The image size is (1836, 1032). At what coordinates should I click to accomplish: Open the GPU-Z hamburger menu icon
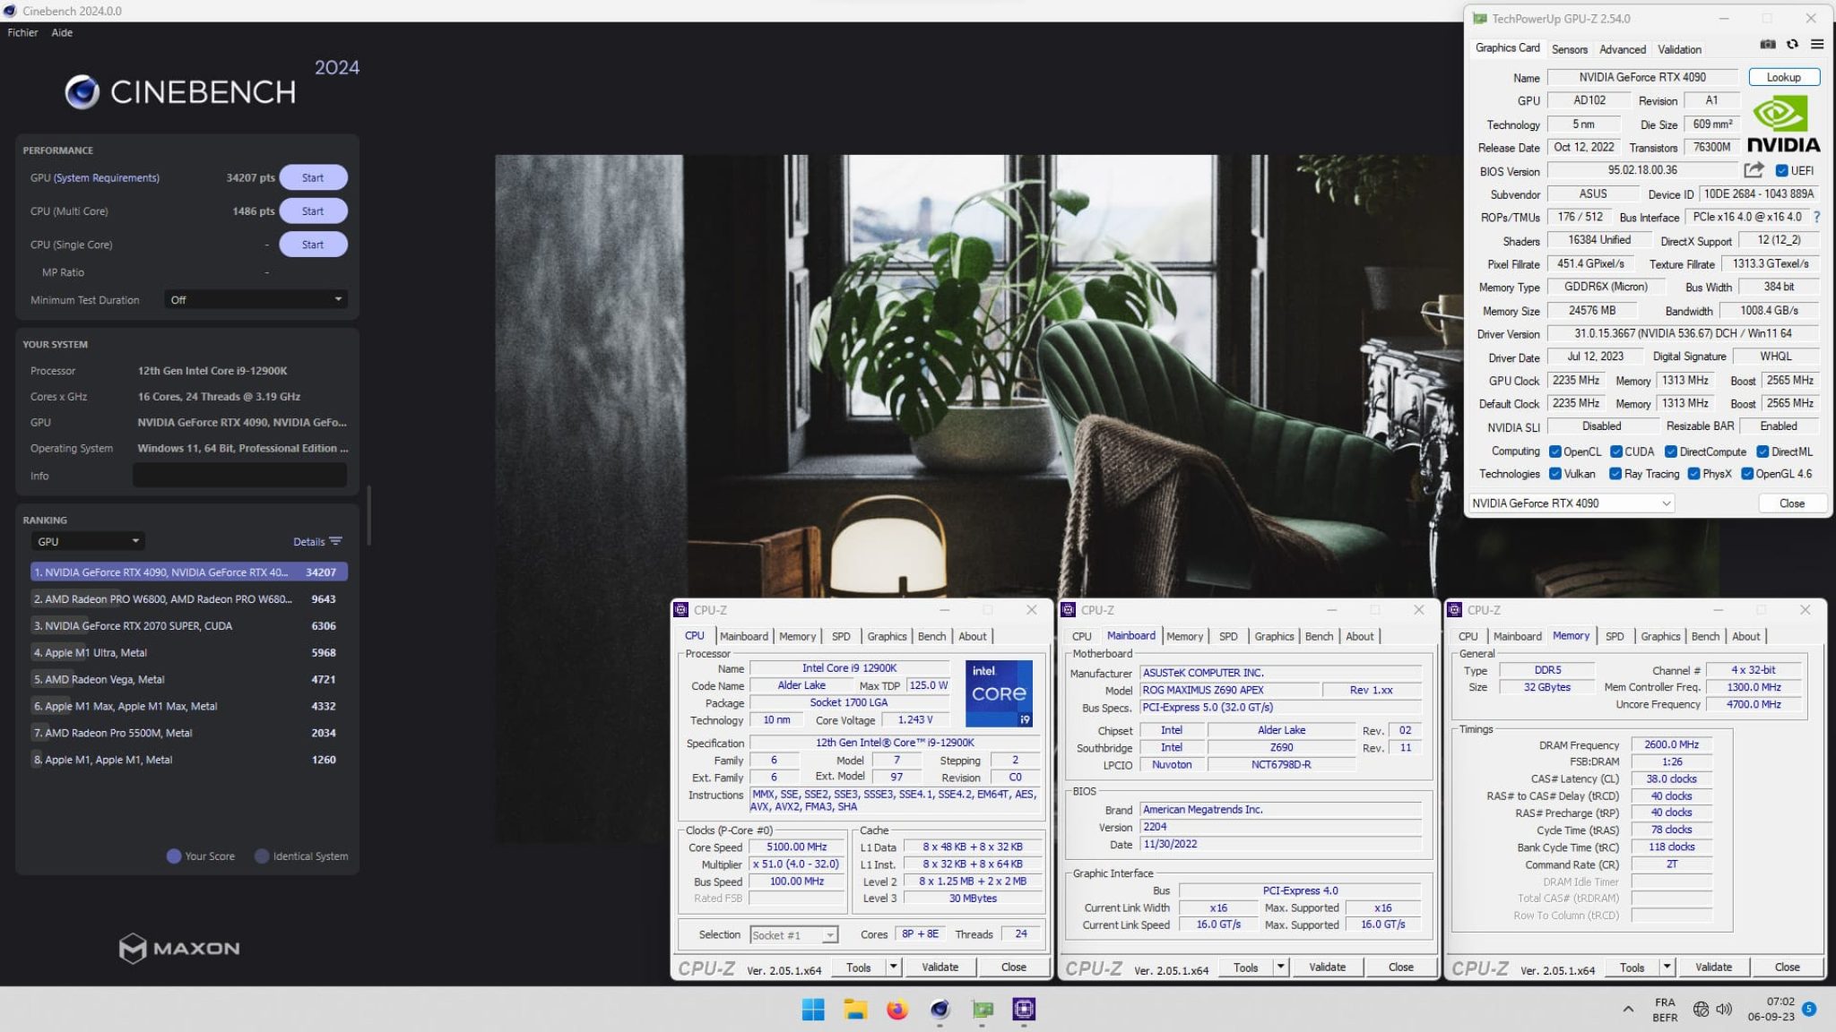point(1817,44)
